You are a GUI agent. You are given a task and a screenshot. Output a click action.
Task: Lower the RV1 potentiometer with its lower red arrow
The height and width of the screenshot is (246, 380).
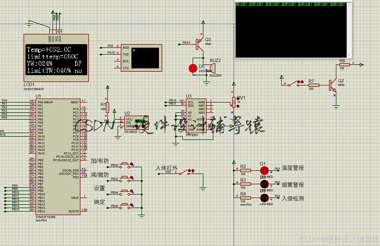pos(238,106)
